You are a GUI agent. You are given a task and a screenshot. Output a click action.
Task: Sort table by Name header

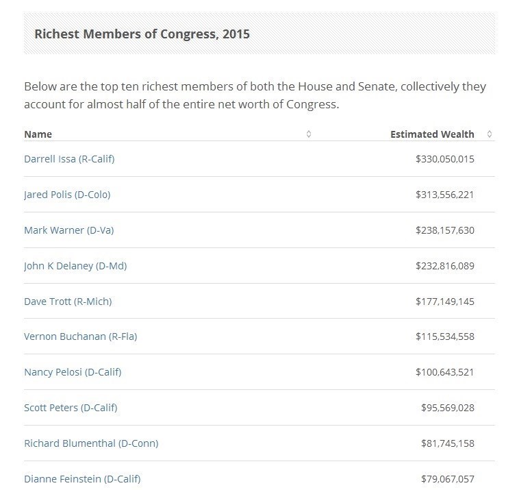pos(38,134)
